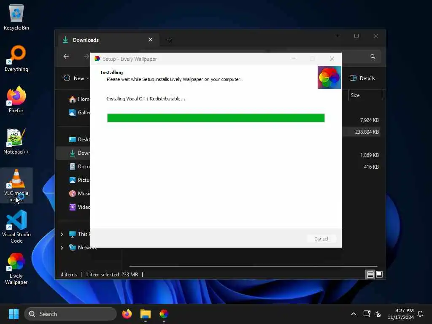This screenshot has height=324, width=432.
Task: Expand the This PC tree node
Action: tap(62, 234)
